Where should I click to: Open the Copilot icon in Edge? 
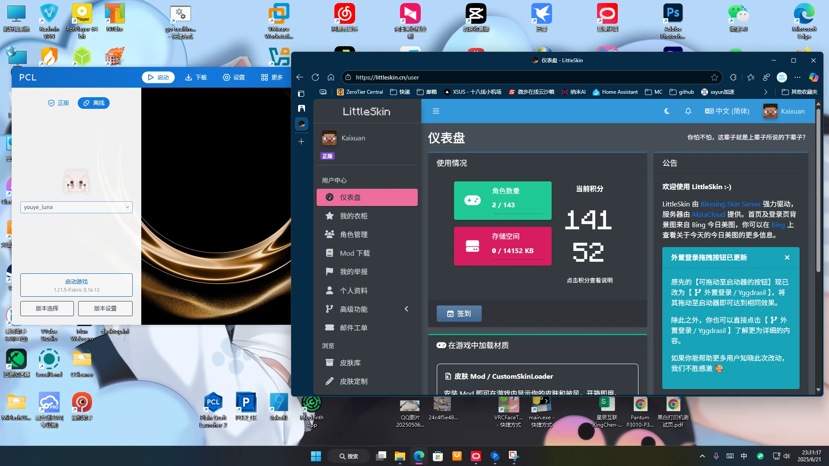click(813, 77)
